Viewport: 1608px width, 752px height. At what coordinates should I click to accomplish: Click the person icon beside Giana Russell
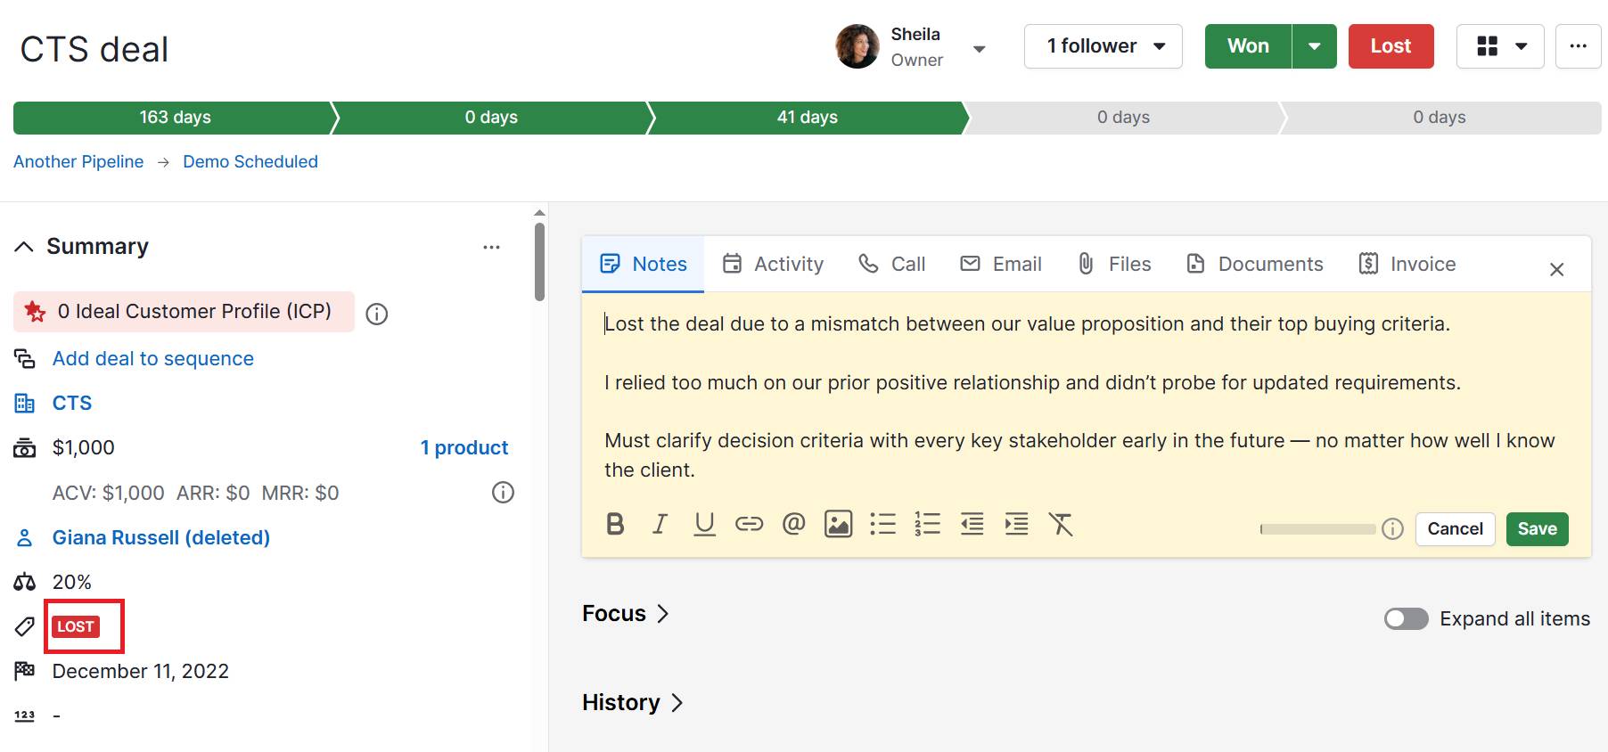coord(24,537)
